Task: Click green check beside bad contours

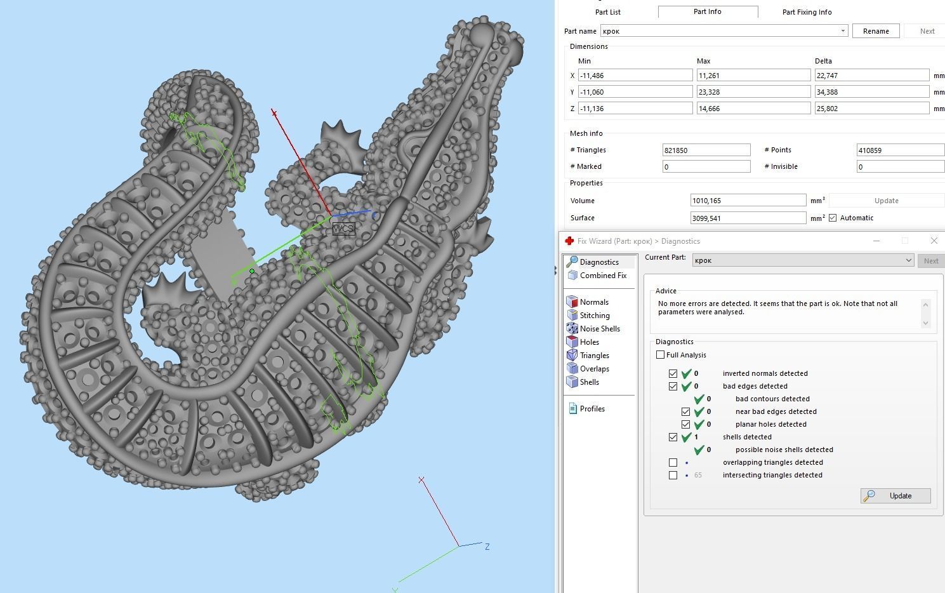Action: pyautogui.click(x=699, y=399)
